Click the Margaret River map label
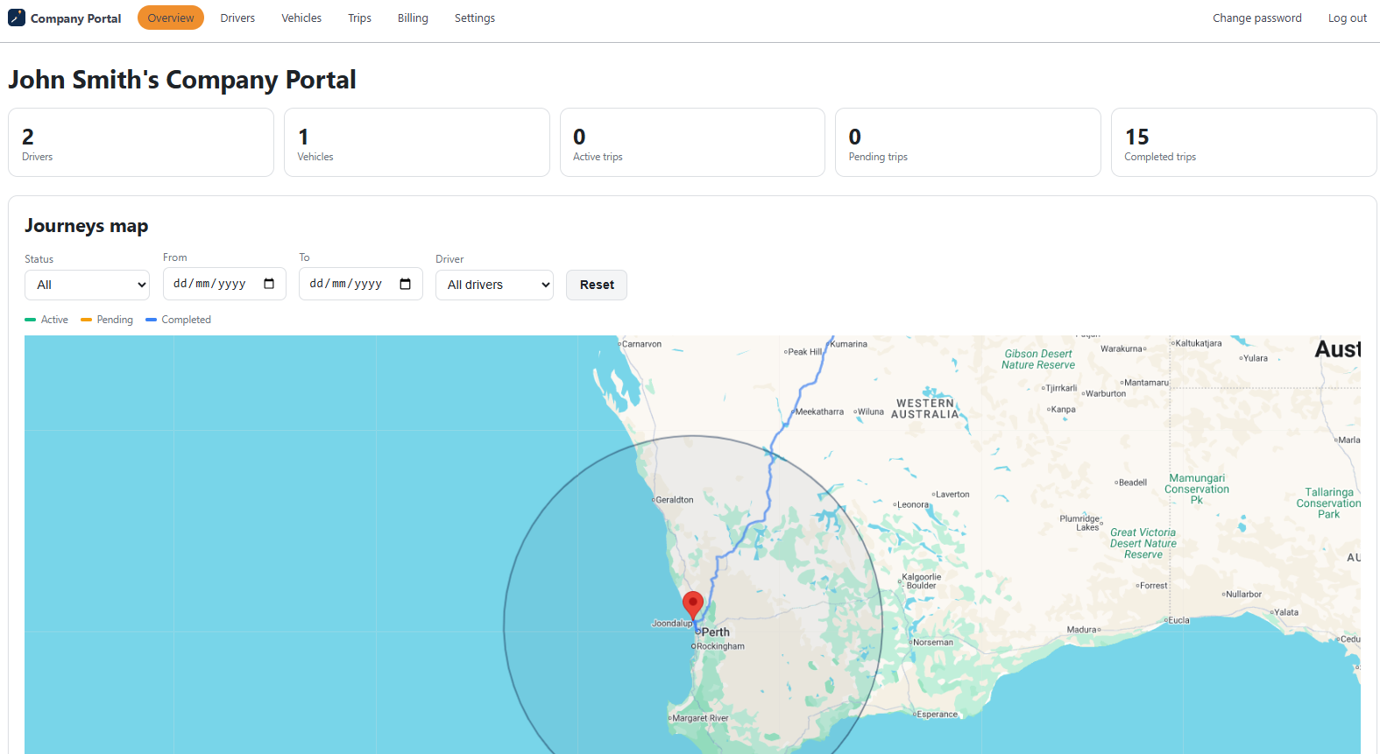 pos(700,718)
